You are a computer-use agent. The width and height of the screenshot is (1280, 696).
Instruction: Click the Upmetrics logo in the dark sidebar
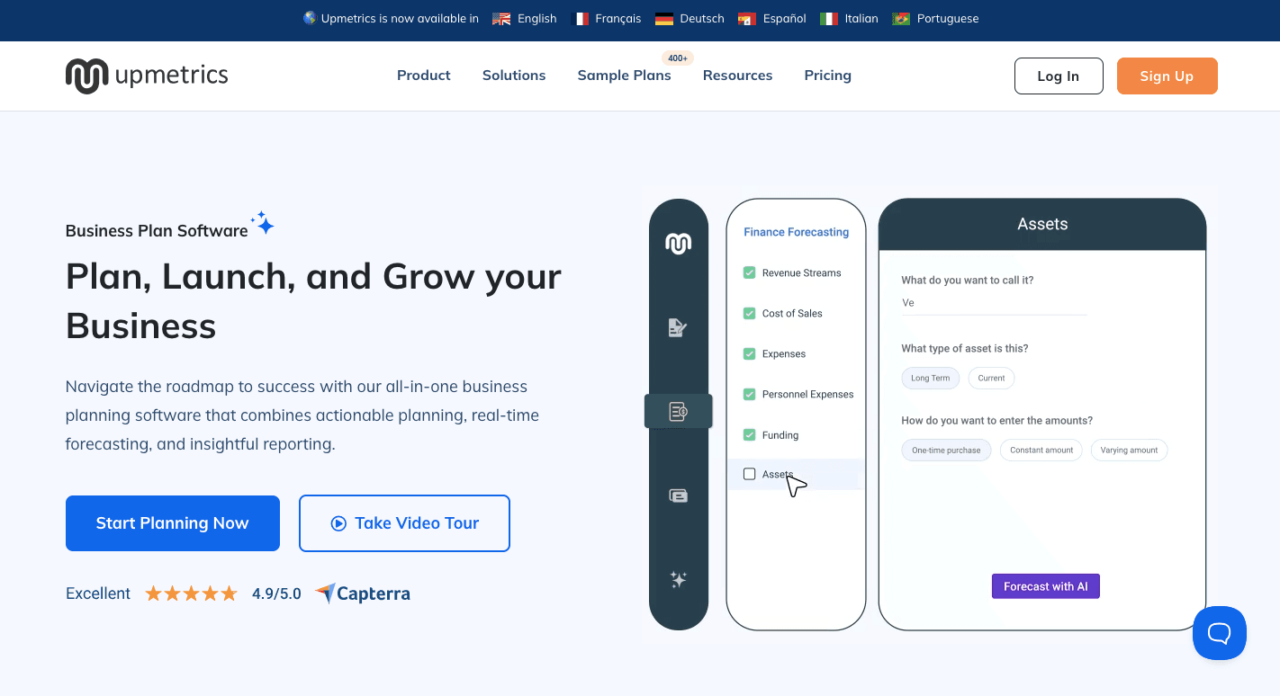point(678,244)
